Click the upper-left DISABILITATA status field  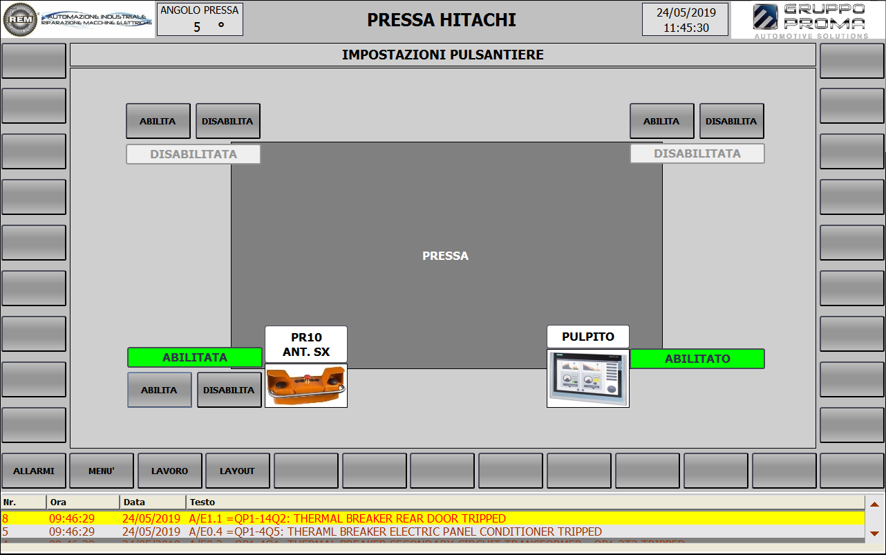(x=194, y=154)
